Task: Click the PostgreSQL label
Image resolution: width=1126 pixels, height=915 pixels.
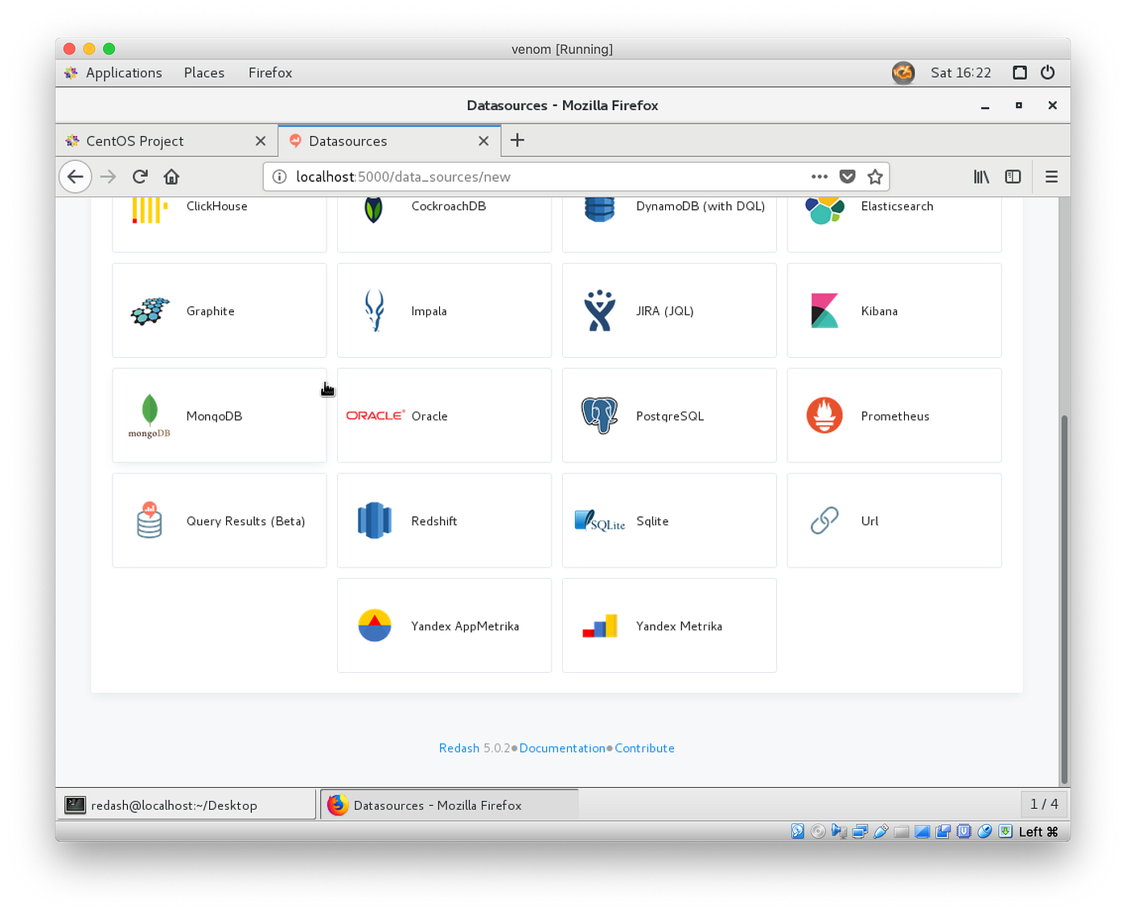Action: pos(670,416)
